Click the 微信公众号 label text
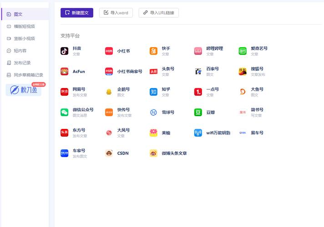Screen dimensions: 324x227 coord(83,110)
